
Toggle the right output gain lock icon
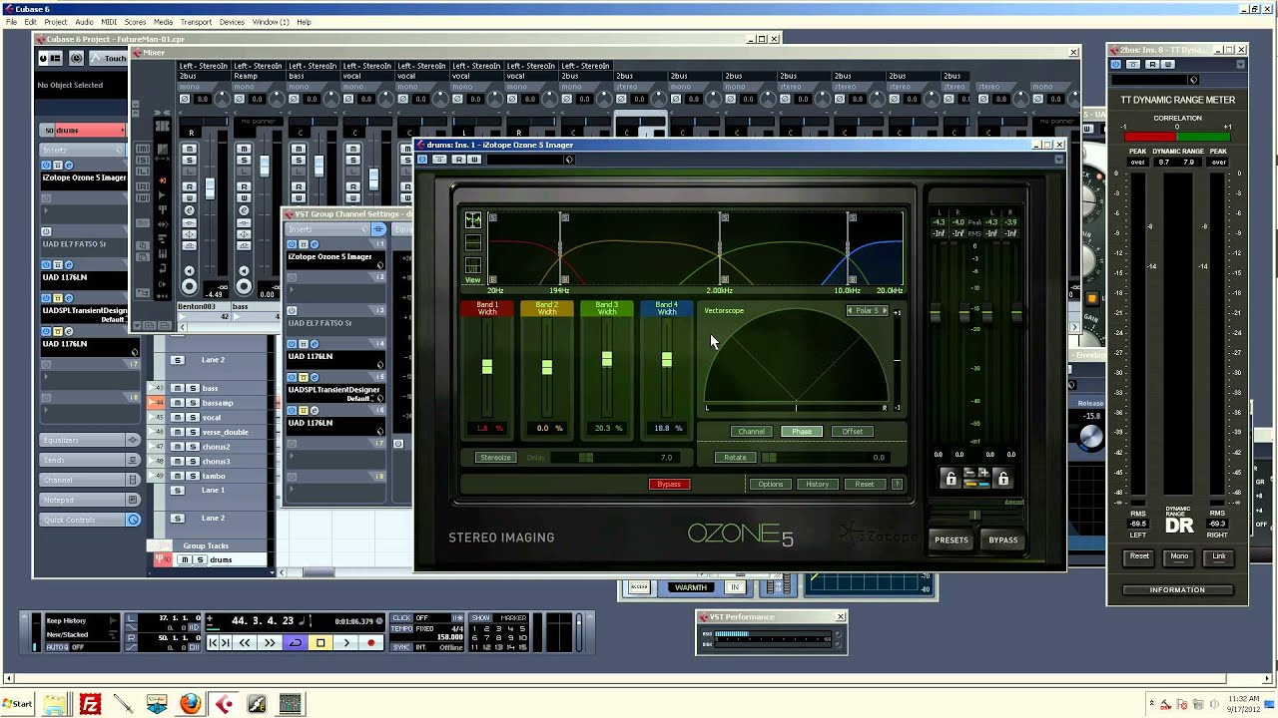pyautogui.click(x=1003, y=479)
